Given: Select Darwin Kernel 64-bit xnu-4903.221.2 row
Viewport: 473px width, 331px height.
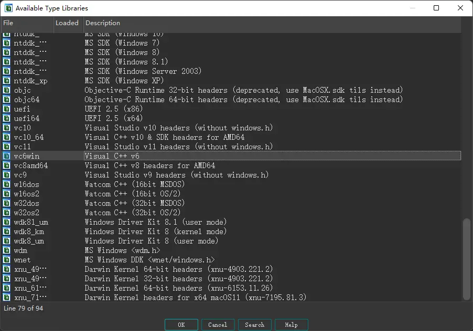Looking at the screenshot, I should pos(232,269).
